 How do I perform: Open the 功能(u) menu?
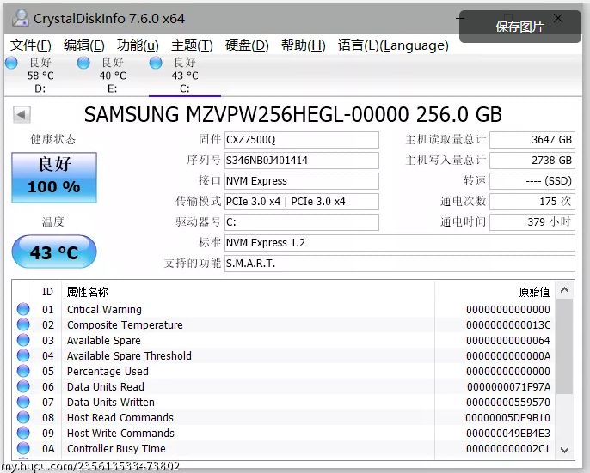(x=138, y=45)
